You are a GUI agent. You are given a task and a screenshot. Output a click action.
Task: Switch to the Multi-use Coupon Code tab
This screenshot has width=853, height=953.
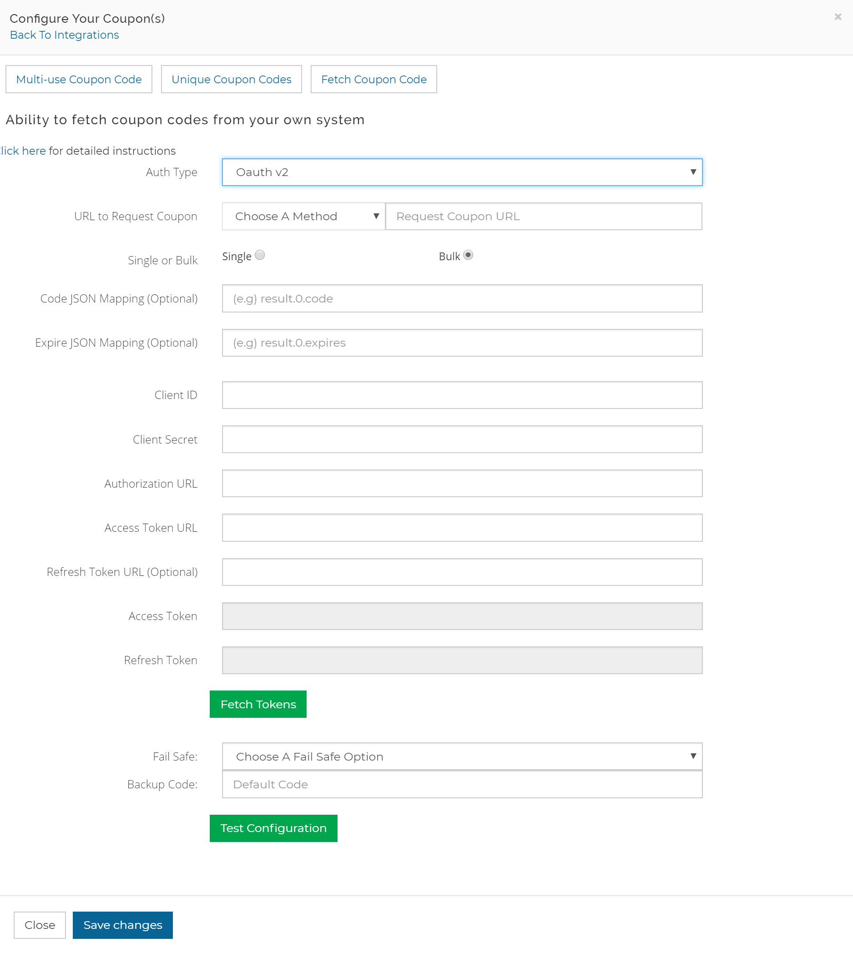pos(78,79)
